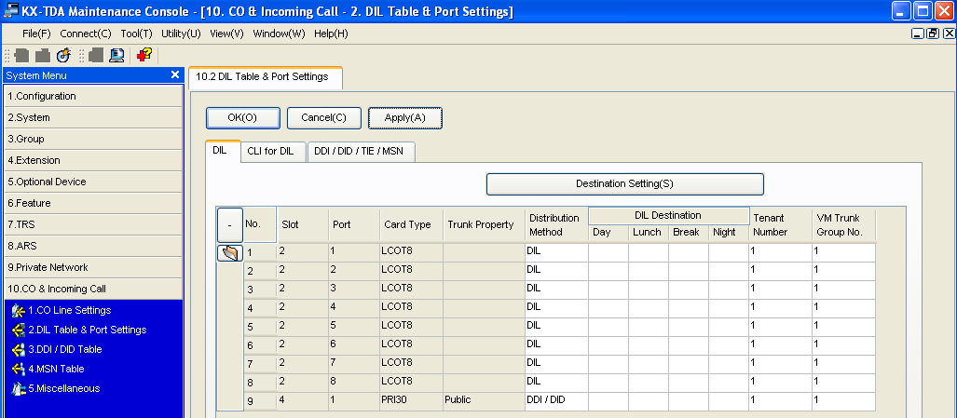Click the CO Line Settings icon

[19, 311]
